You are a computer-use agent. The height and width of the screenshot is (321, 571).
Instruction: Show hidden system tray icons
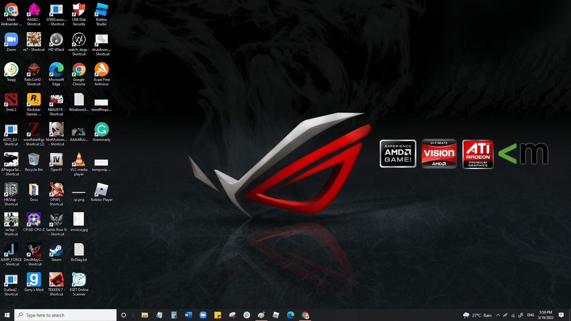click(x=498, y=315)
